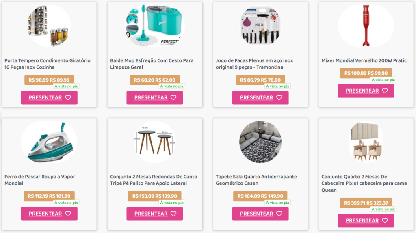Open Tramontina knife set product image
Screen dimensions: 416x233
(260, 26)
